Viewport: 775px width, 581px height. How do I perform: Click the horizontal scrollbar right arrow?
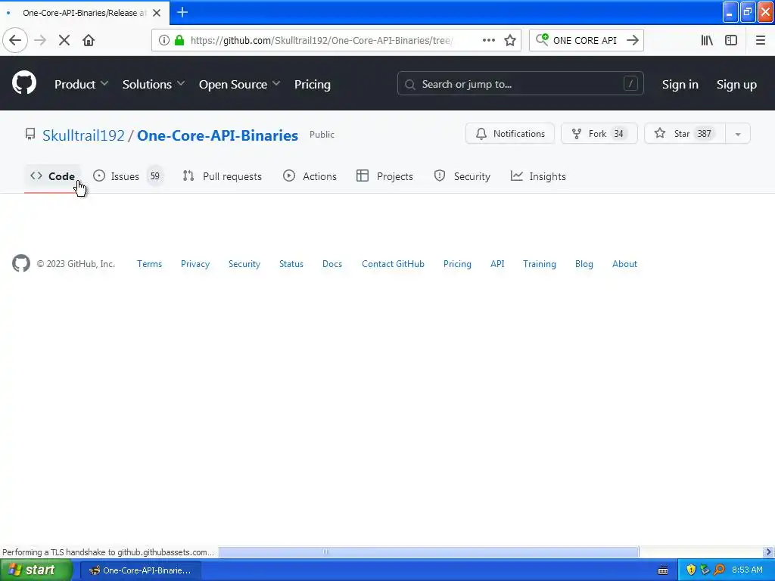click(x=769, y=551)
